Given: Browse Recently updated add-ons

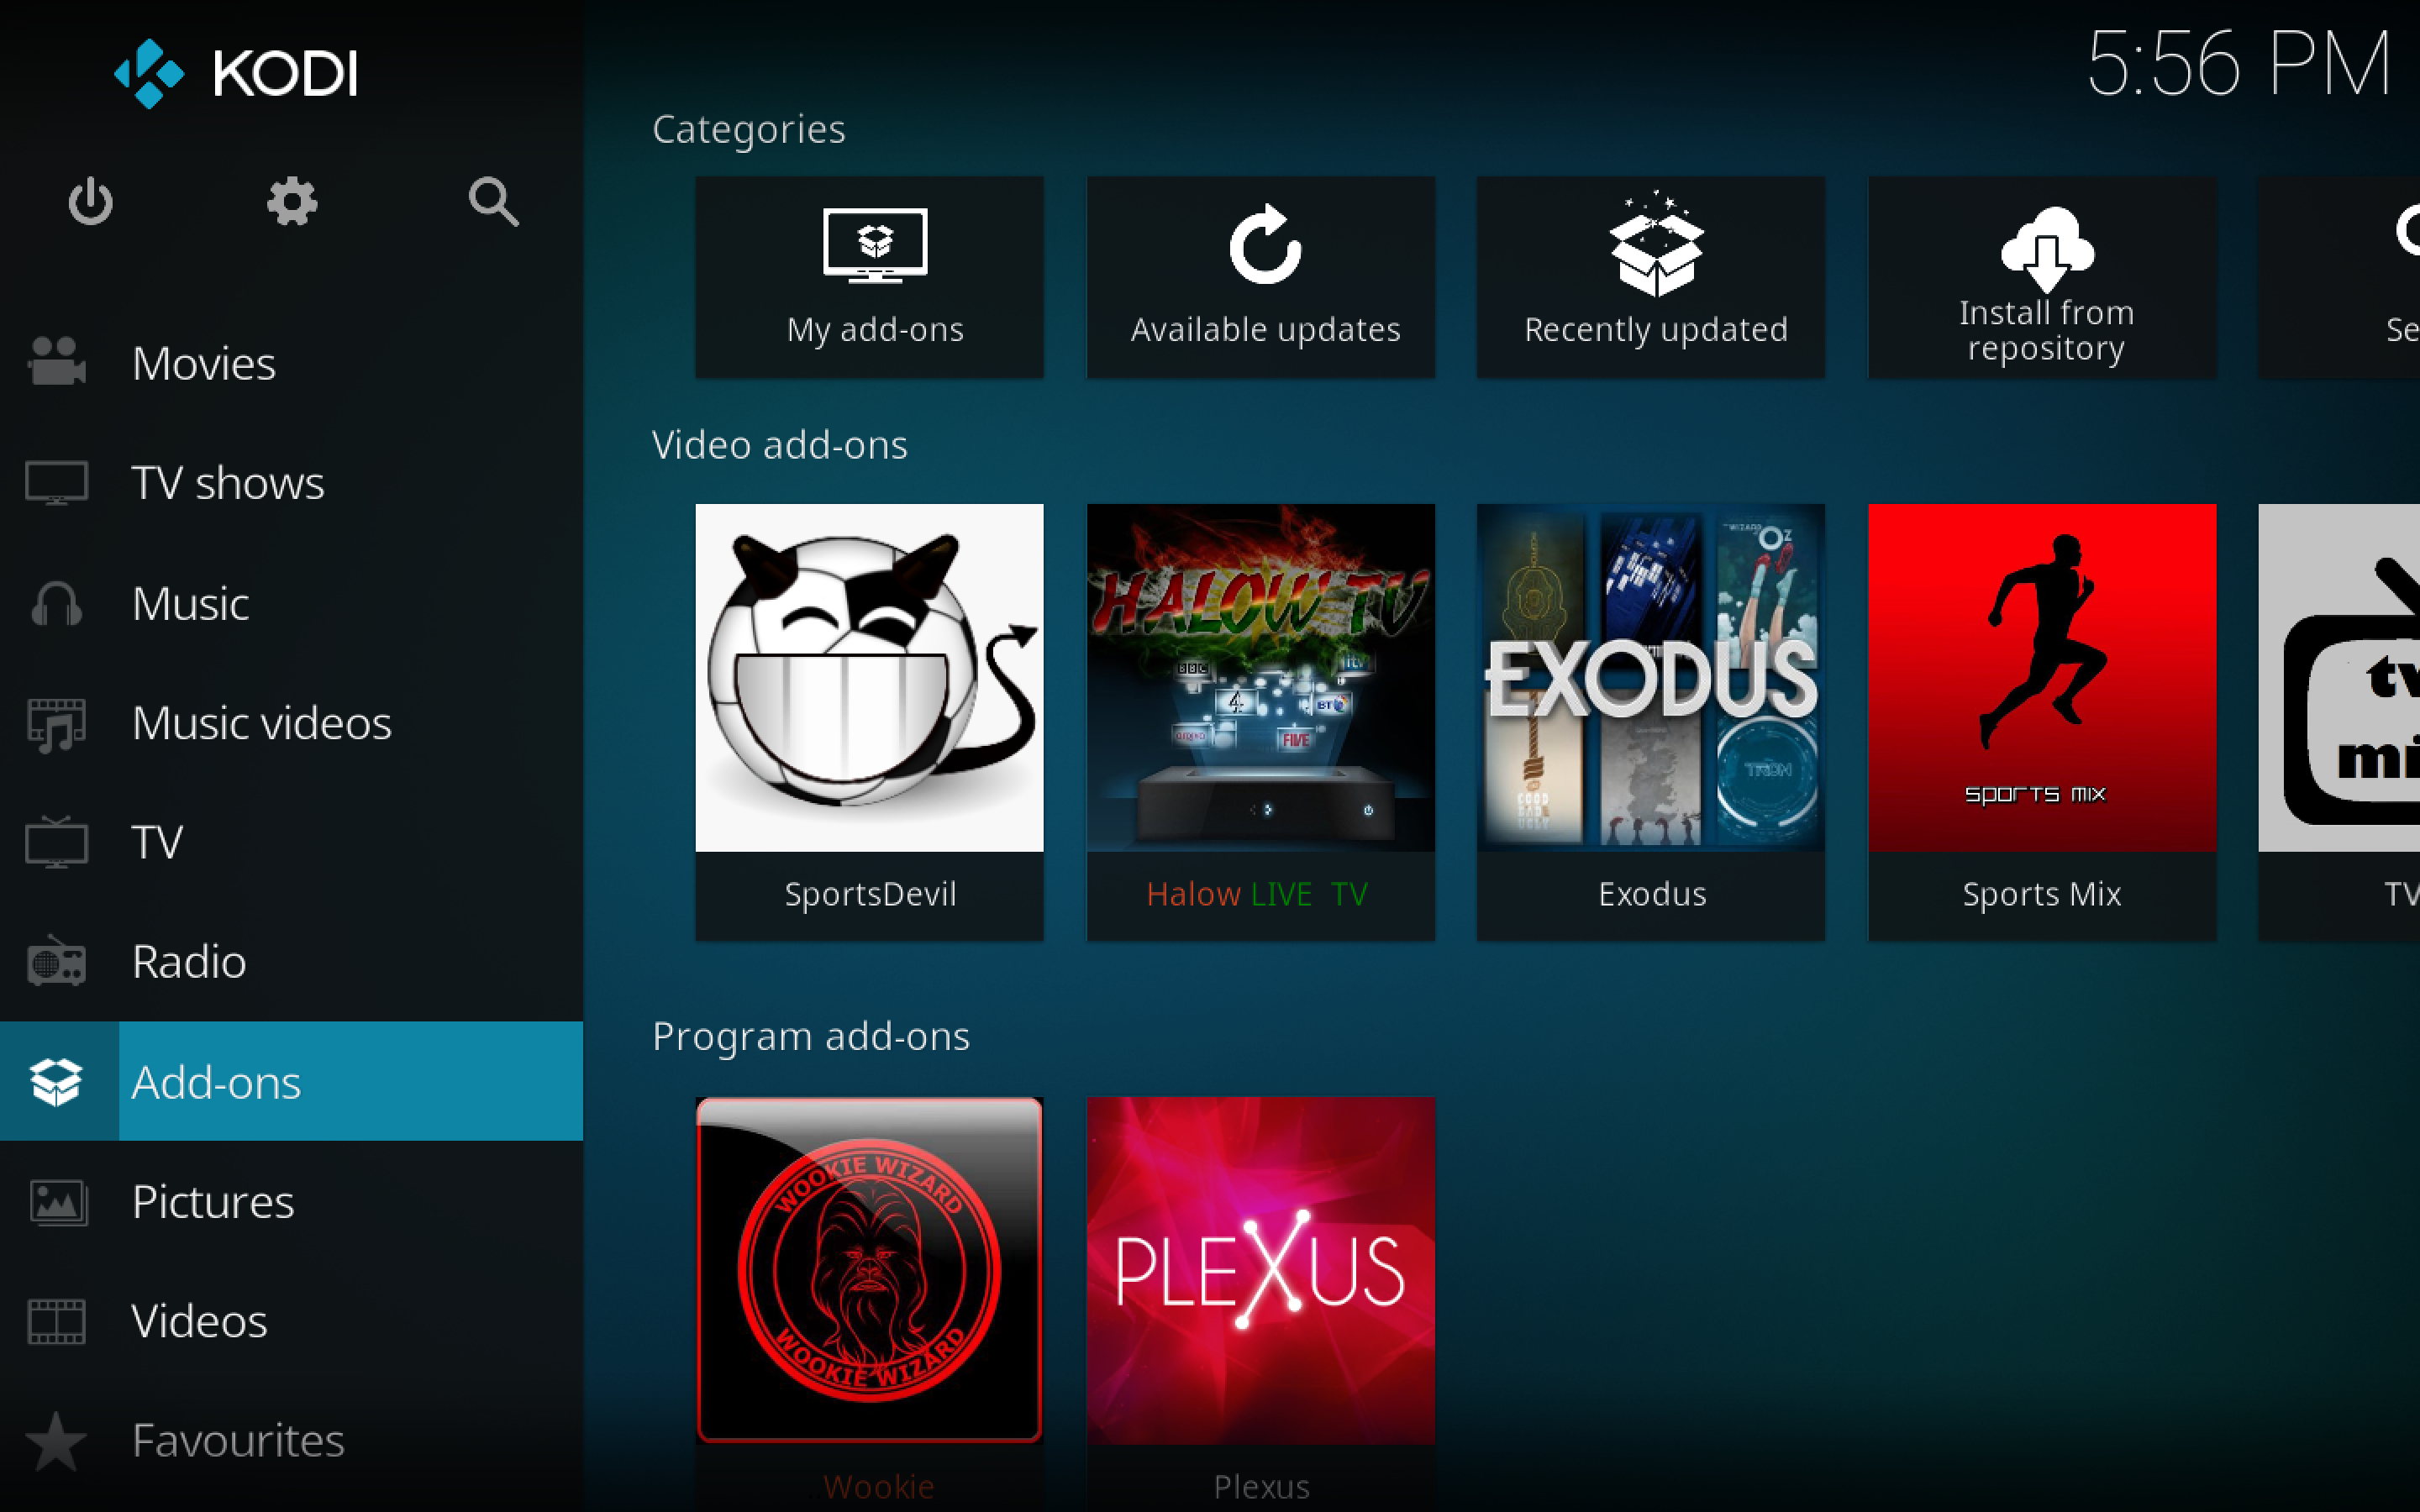Looking at the screenshot, I should pyautogui.click(x=1655, y=268).
